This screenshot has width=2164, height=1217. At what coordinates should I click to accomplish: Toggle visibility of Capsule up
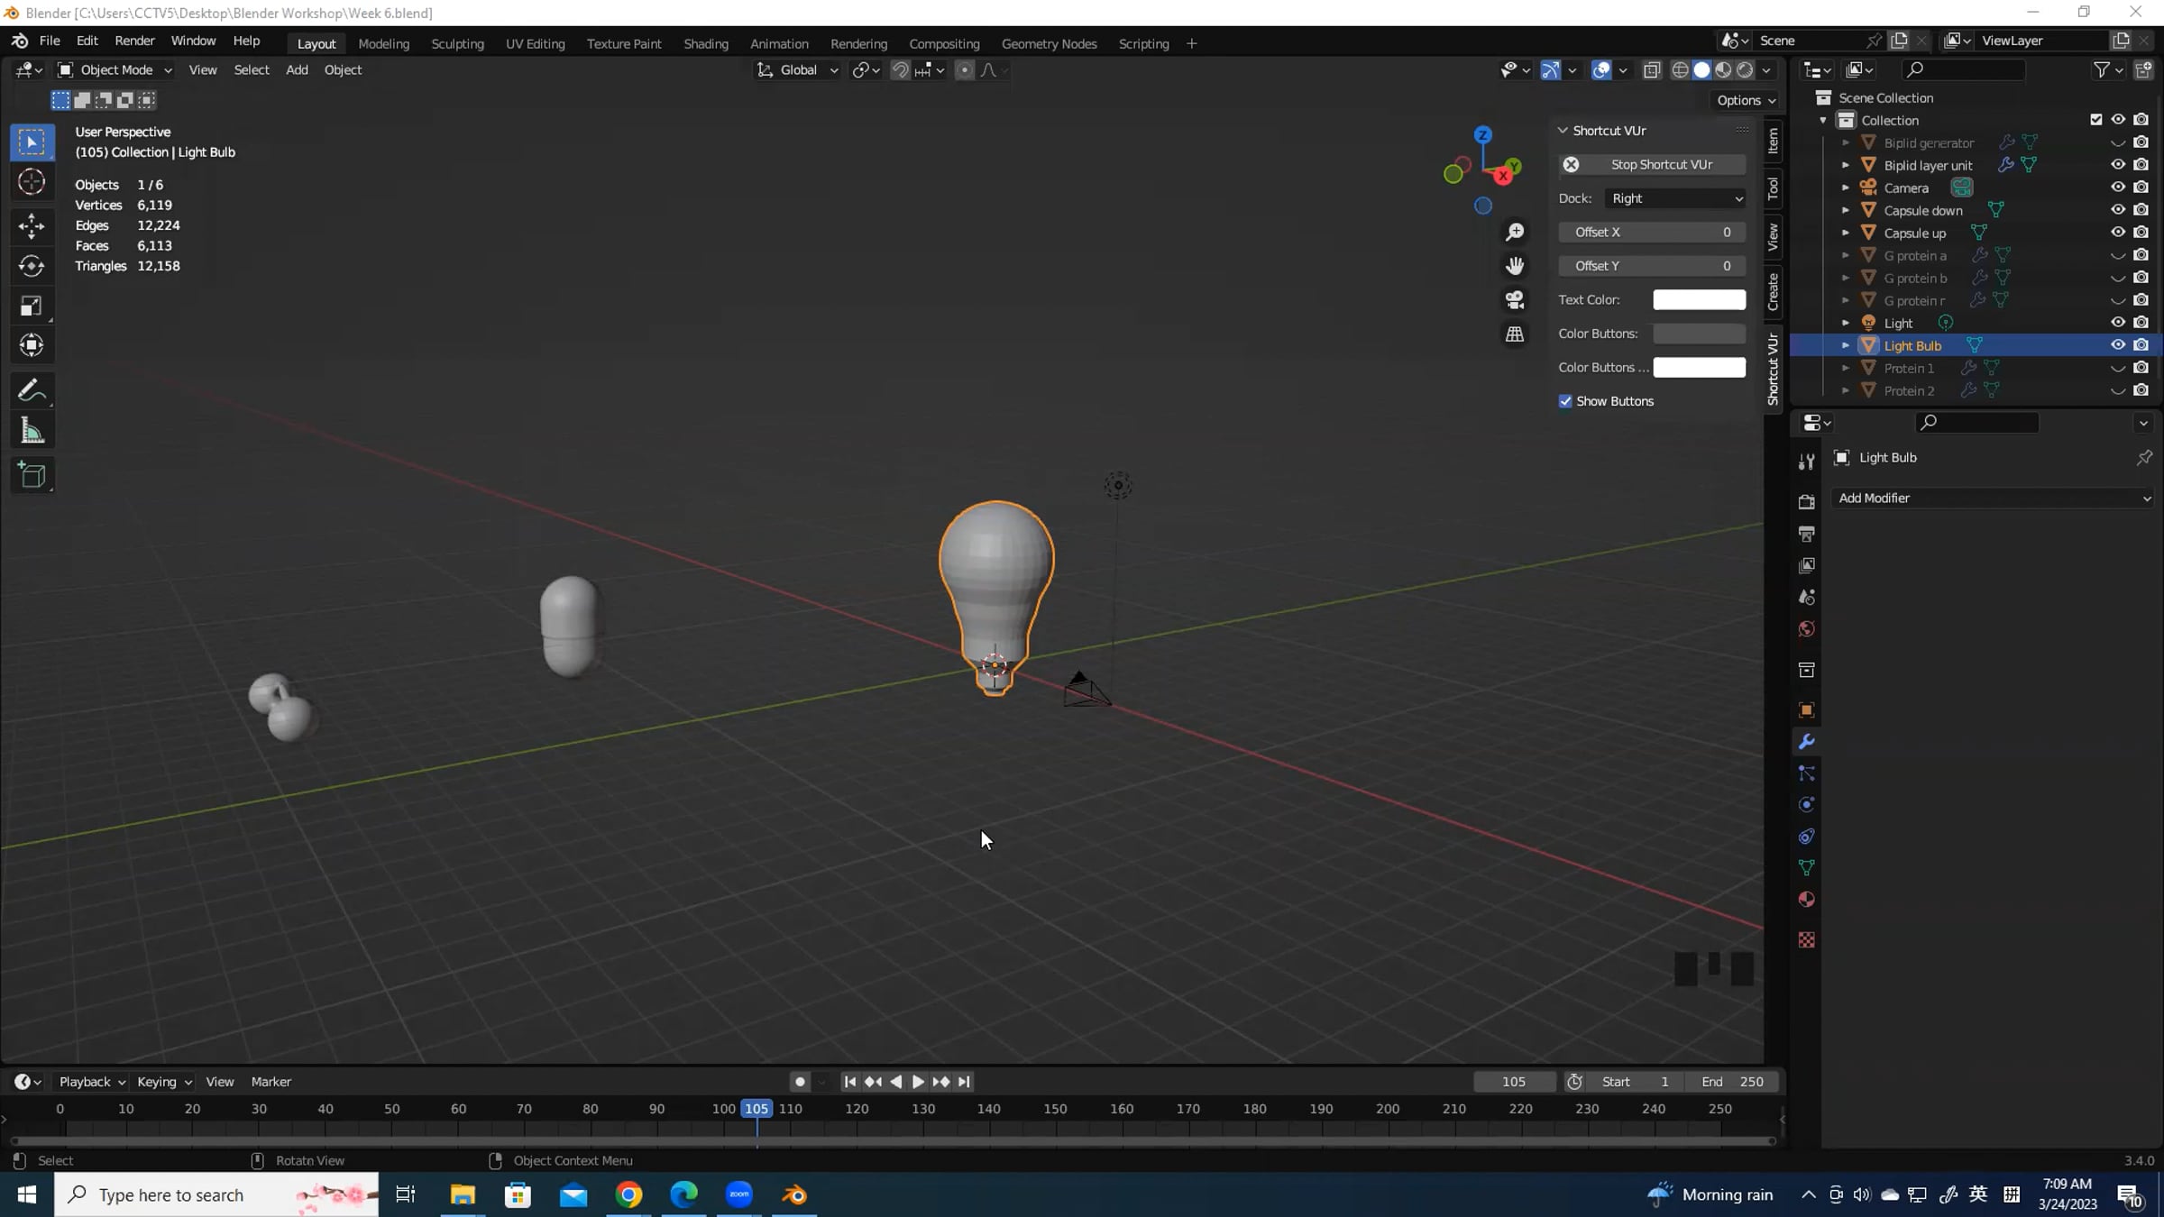pyautogui.click(x=2117, y=233)
